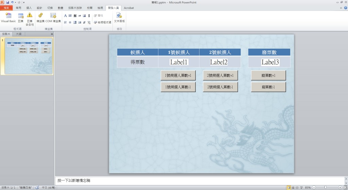Switch to the 切換 Transitions tab

point(50,8)
